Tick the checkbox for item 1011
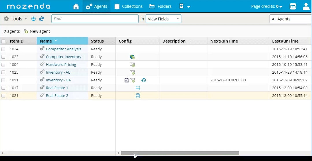The height and width of the screenshot is (161, 312). click(3, 80)
